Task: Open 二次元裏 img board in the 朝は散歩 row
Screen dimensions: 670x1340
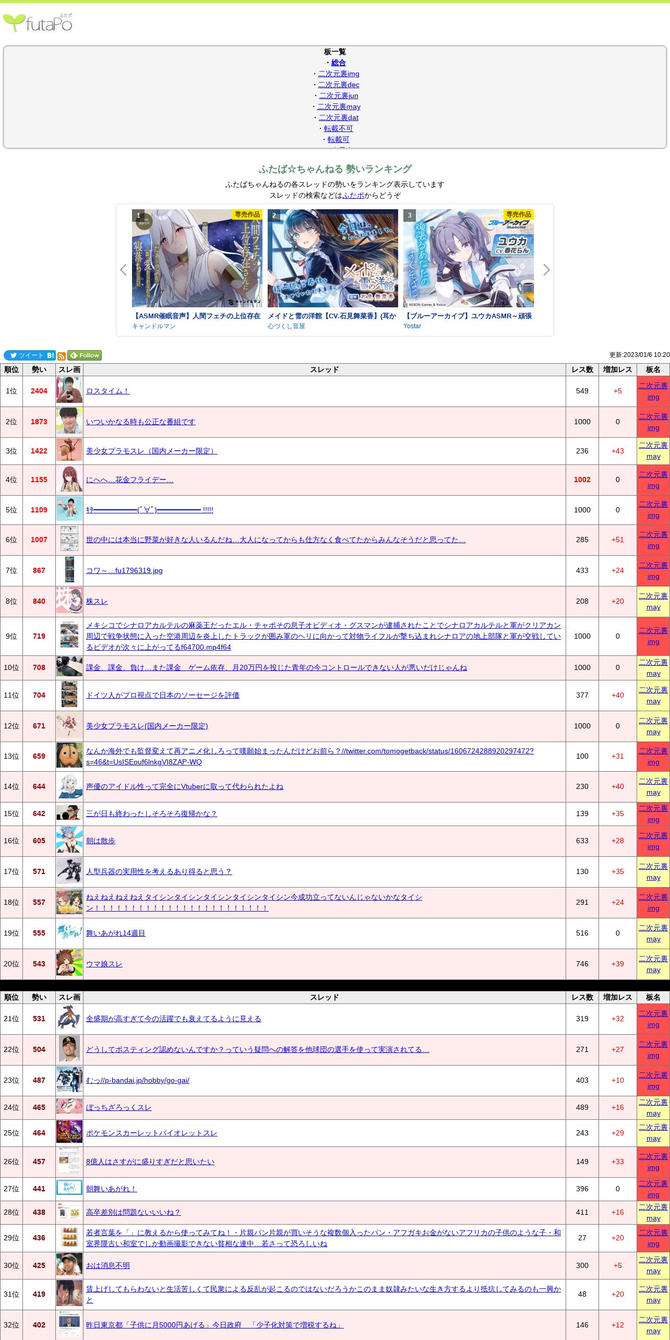Action: (x=653, y=841)
